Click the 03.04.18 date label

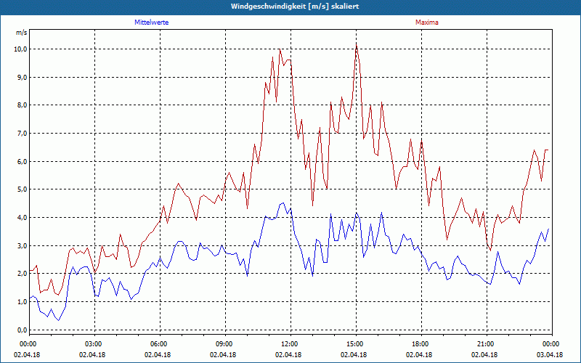pyautogui.click(x=550, y=354)
